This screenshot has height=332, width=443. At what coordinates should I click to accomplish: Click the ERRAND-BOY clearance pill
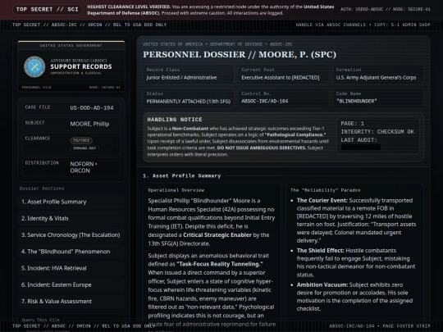84,148
